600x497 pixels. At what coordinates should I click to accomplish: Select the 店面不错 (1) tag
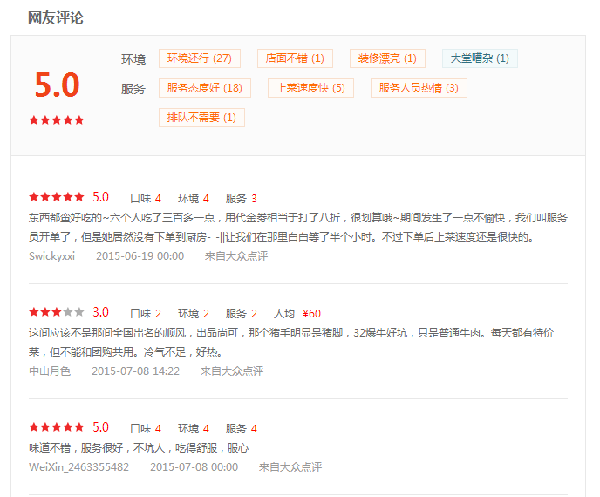point(295,58)
